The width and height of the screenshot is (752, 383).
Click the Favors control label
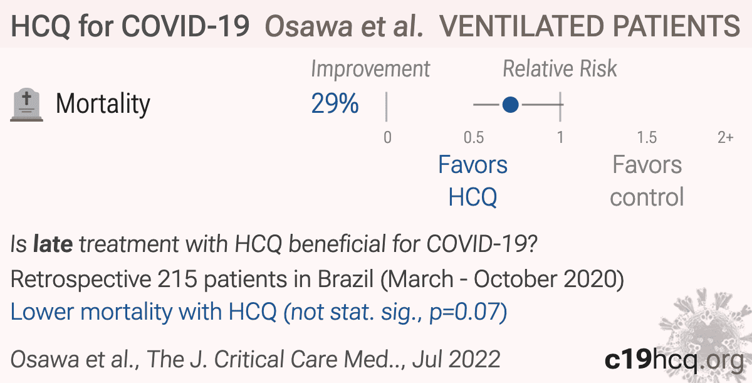pyautogui.click(x=647, y=181)
